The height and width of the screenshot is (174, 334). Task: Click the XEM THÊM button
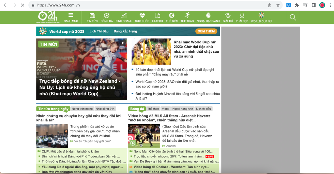tap(206, 31)
